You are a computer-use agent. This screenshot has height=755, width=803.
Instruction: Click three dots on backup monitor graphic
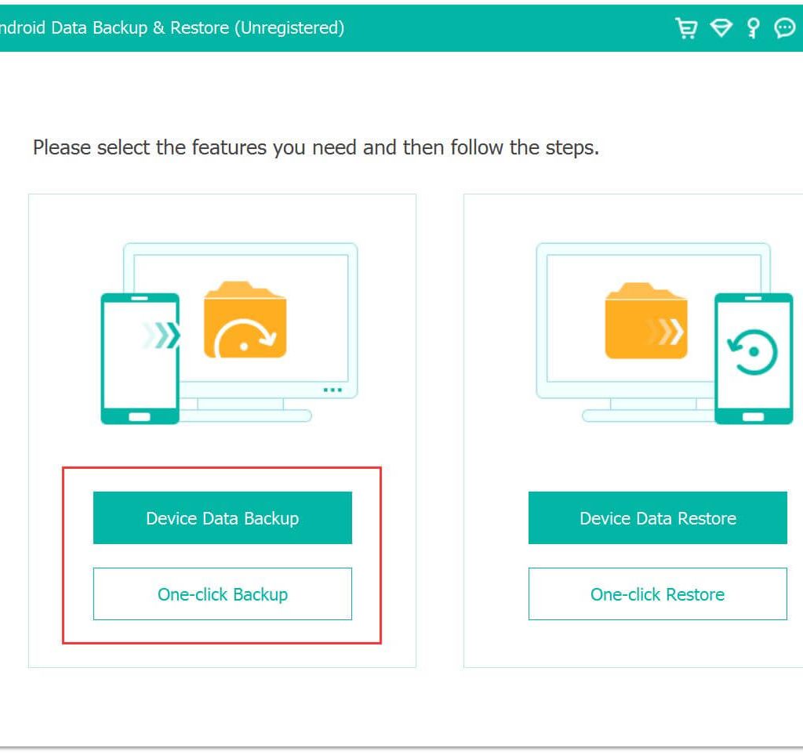coord(332,389)
